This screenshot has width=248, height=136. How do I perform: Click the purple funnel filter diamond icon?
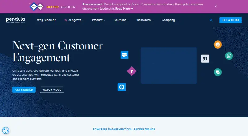tap(132, 71)
